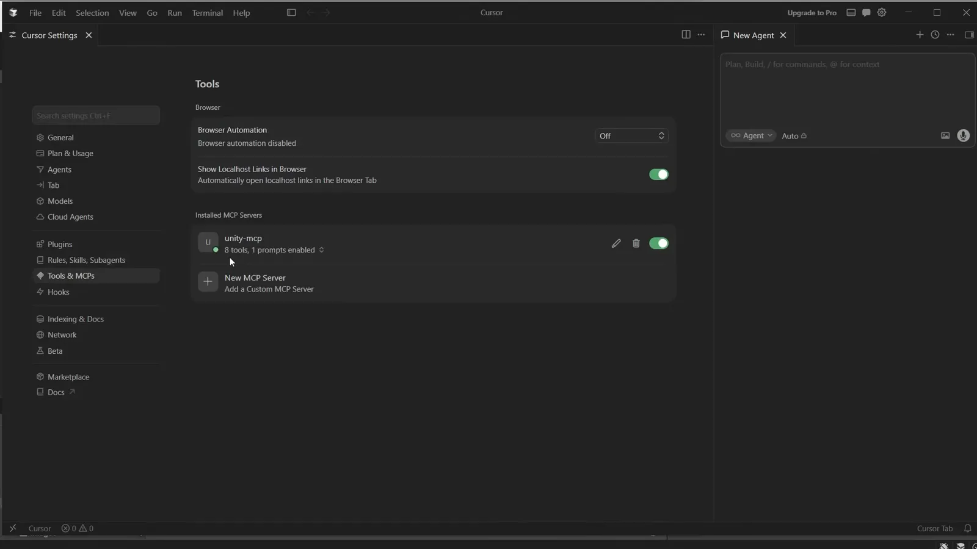Screen dimensions: 977x549
Task: Click the unity-mcp U avatar icon
Action: (208, 243)
